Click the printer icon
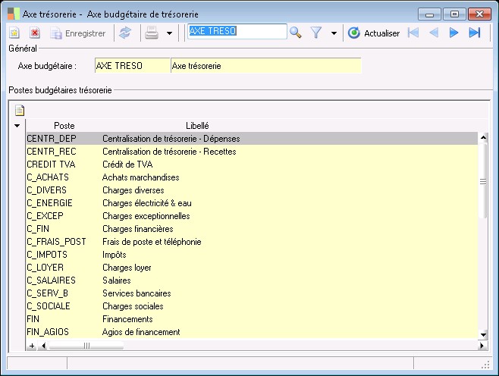The width and height of the screenshot is (499, 376). pos(152,33)
